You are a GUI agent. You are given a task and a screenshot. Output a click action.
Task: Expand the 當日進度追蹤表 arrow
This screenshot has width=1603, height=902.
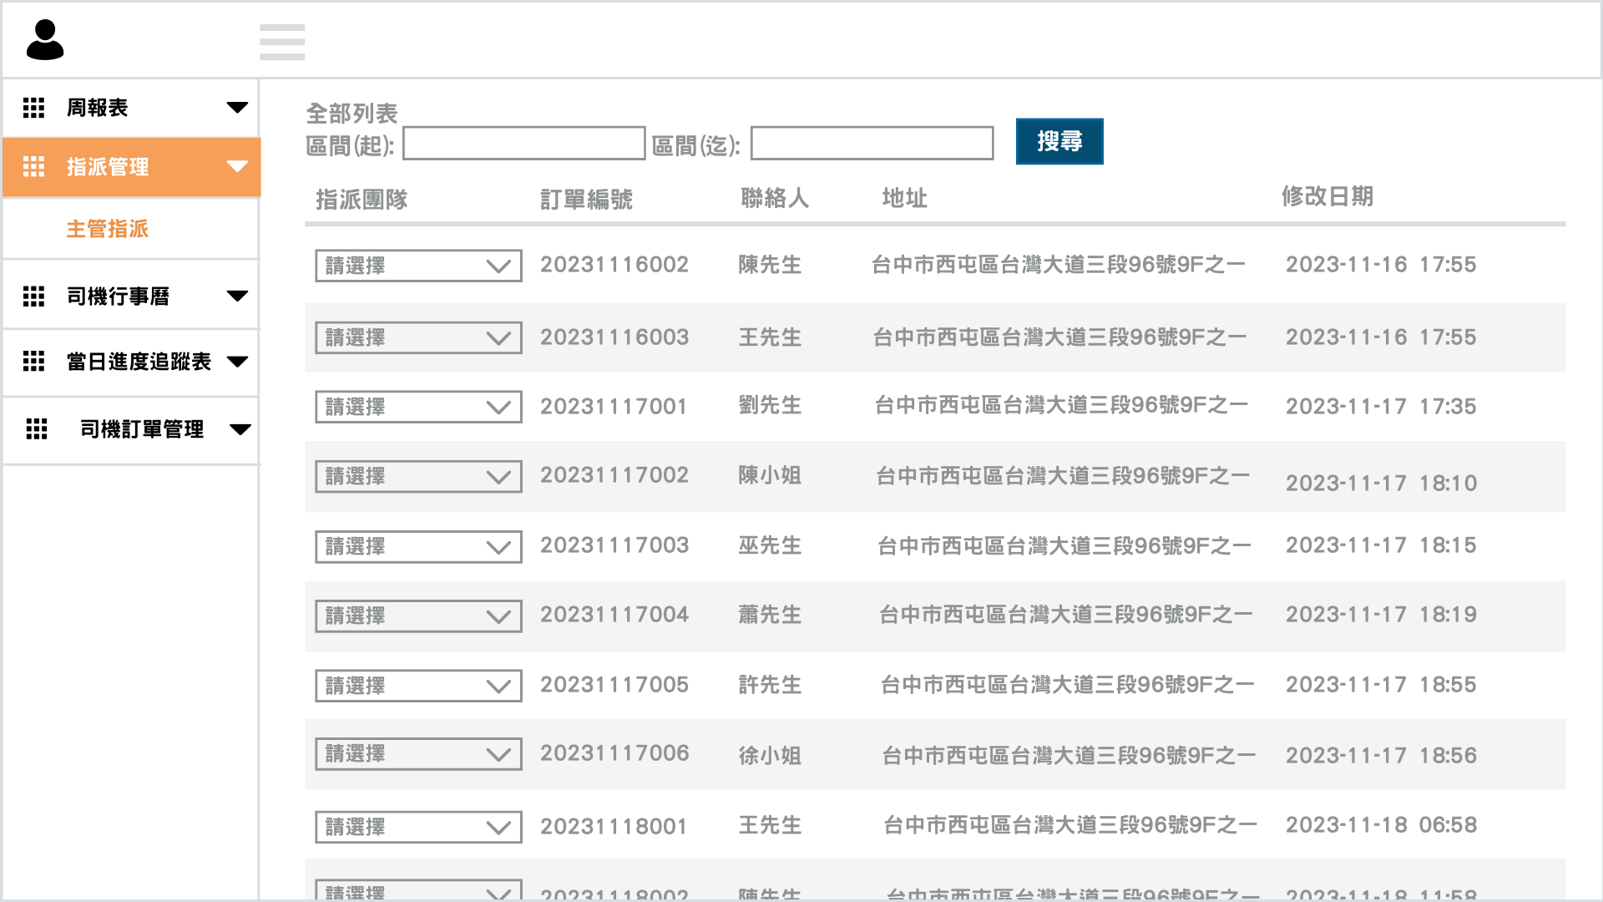click(x=237, y=362)
